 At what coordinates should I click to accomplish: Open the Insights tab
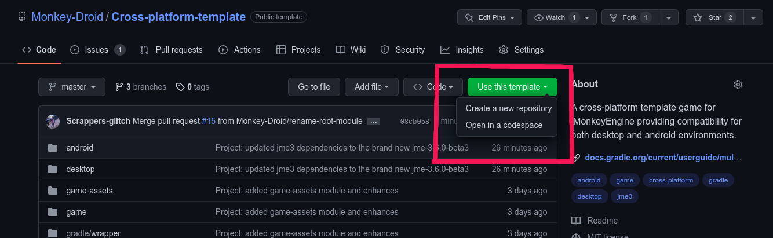(462, 50)
